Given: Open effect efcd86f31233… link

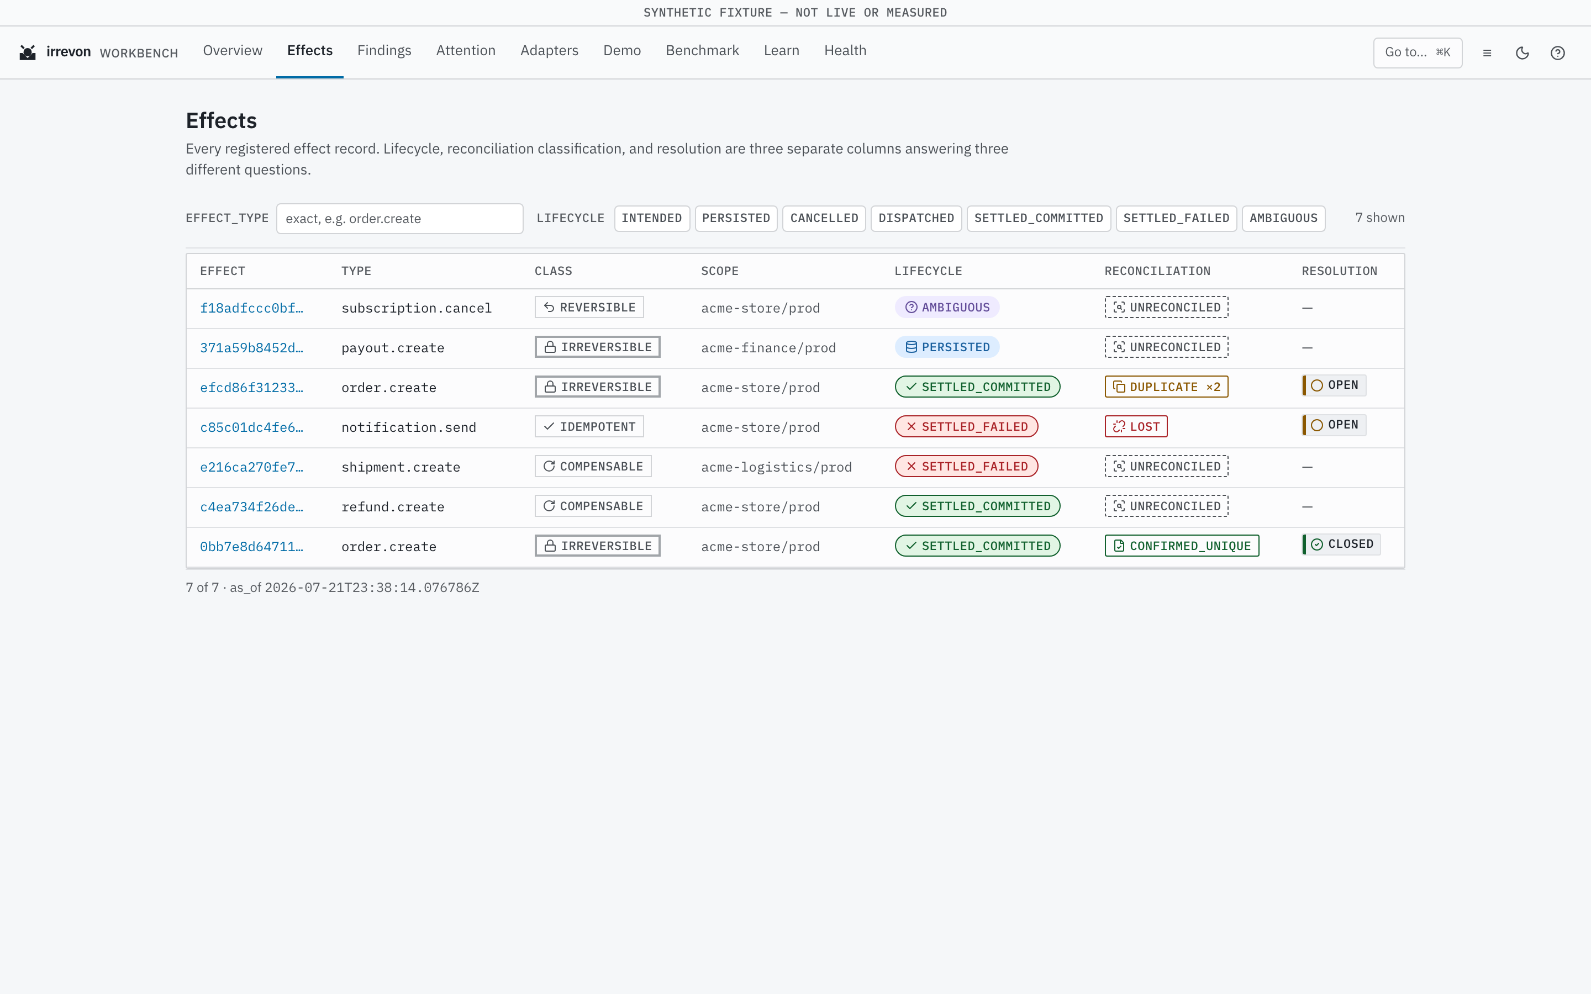Looking at the screenshot, I should coord(252,388).
